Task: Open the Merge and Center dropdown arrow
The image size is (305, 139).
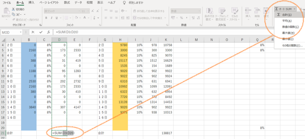Action: coord(165,18)
